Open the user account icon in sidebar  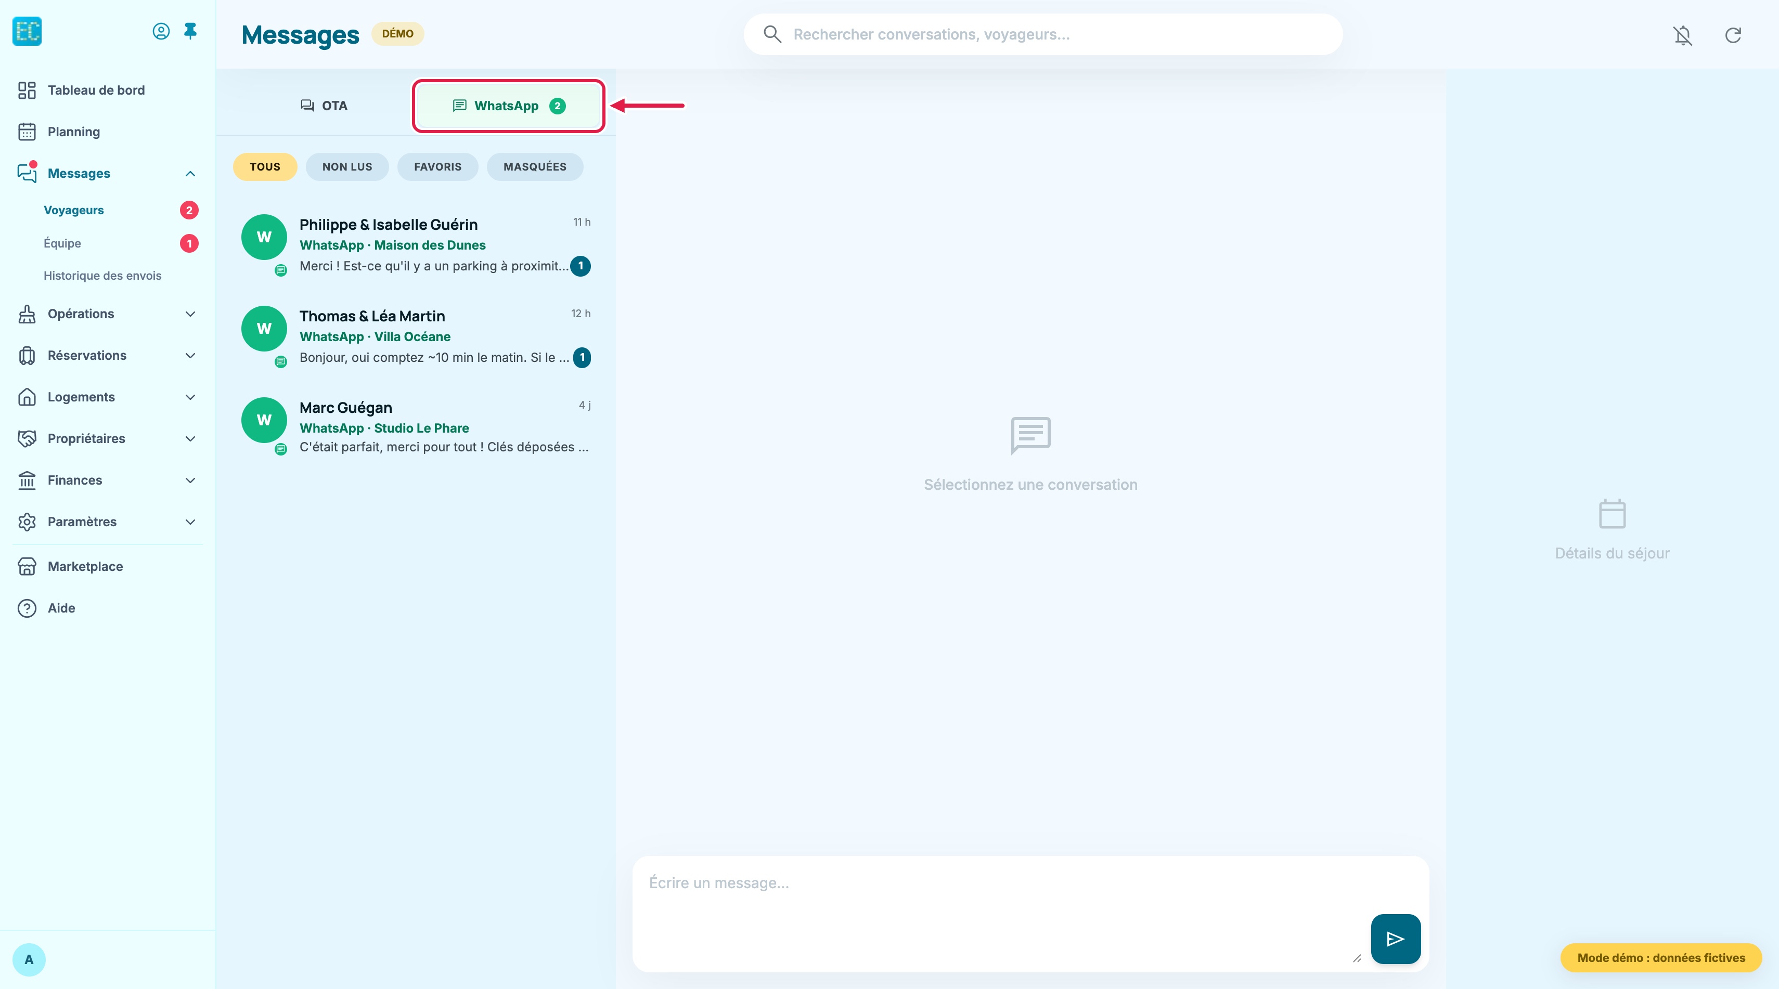(x=161, y=31)
